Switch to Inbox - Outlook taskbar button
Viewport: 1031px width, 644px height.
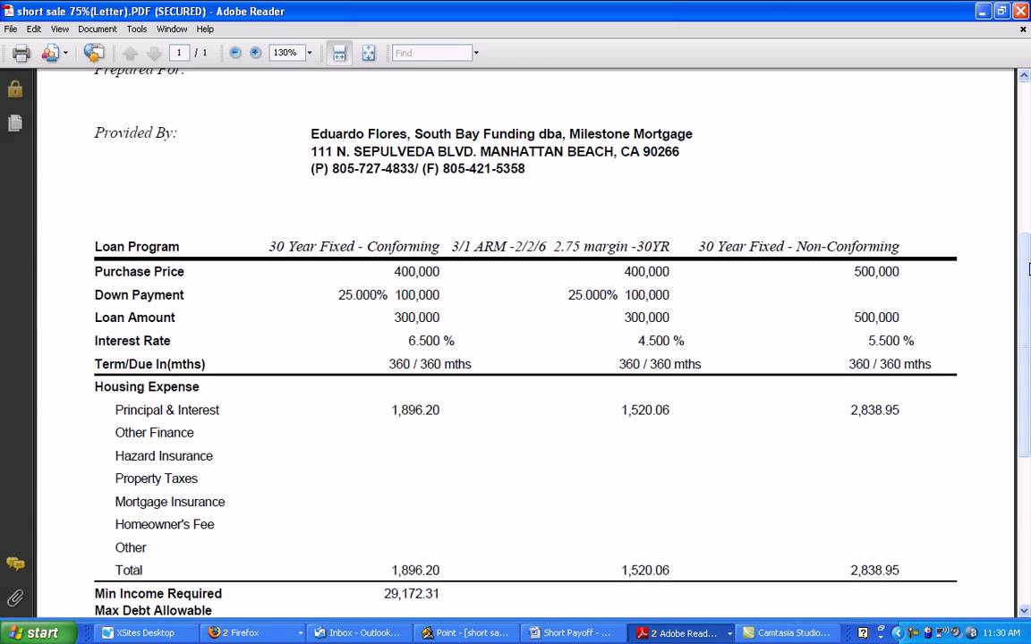tap(360, 633)
